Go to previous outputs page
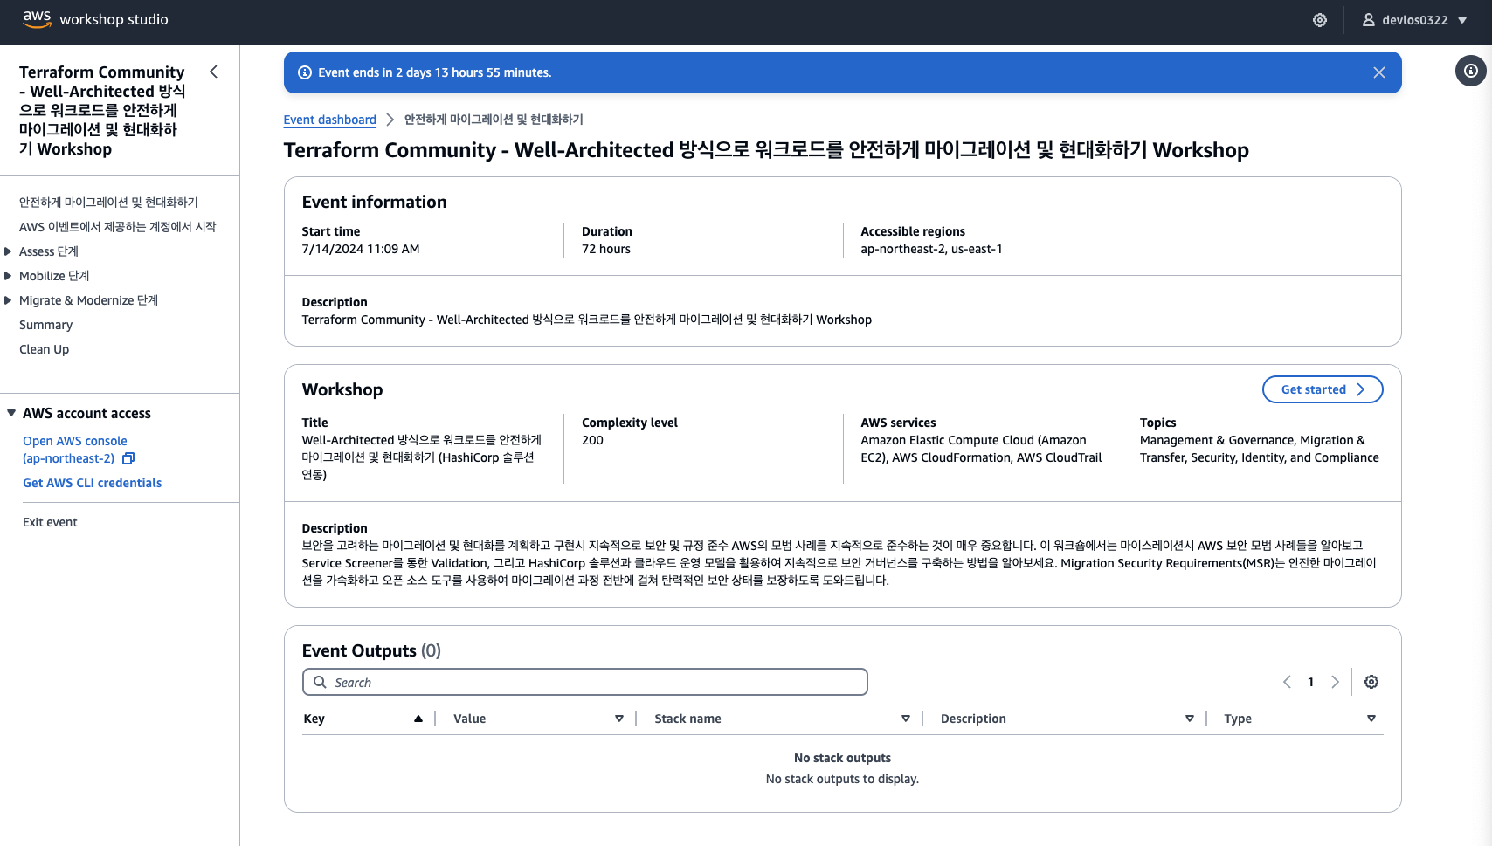Viewport: 1492px width, 846px height. point(1287,682)
